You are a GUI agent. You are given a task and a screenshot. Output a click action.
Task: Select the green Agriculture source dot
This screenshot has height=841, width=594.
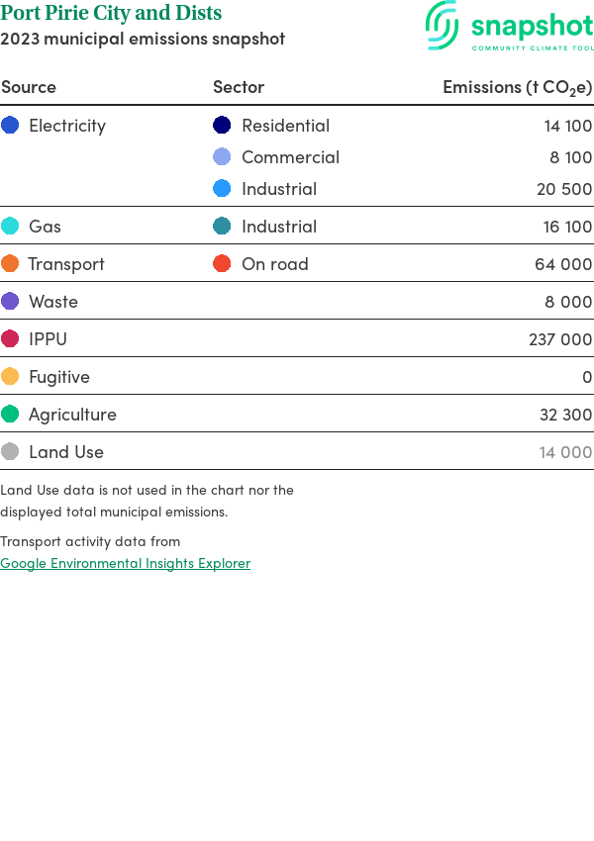10,415
